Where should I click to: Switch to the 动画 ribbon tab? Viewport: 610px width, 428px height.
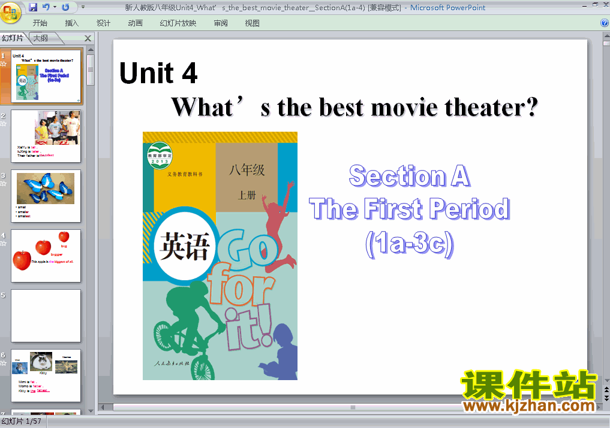135,23
